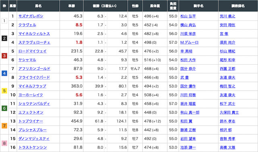Open horse link プレシャスブルー
The width and height of the screenshot is (258, 152).
click(x=32, y=130)
